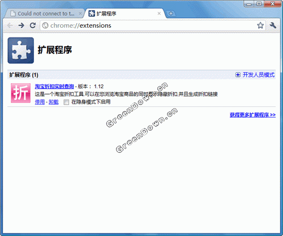Open 获得更多扩展程序 link
Screen dimensions: 283x236
252,115
